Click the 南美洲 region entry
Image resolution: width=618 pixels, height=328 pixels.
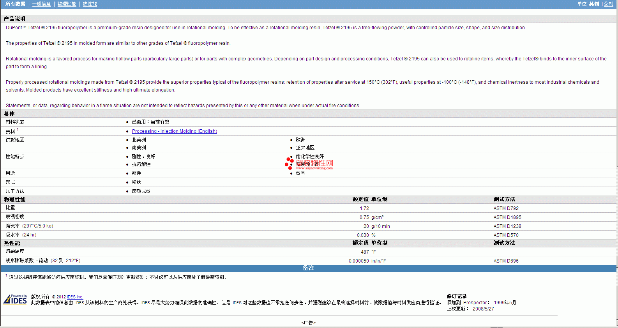[139, 148]
